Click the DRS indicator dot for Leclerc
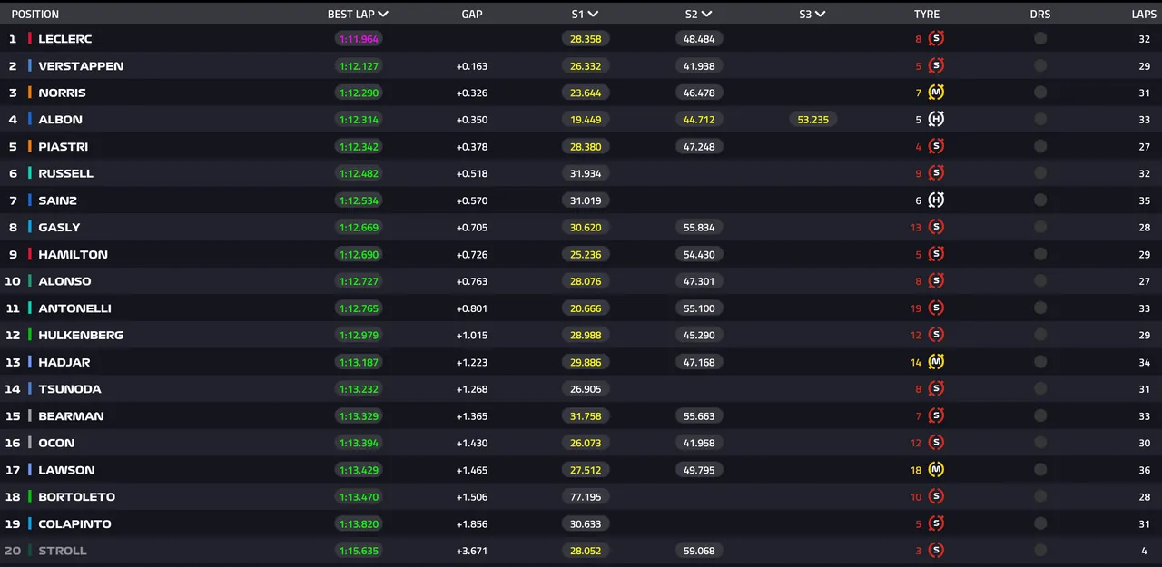This screenshot has width=1162, height=567. [x=1040, y=39]
